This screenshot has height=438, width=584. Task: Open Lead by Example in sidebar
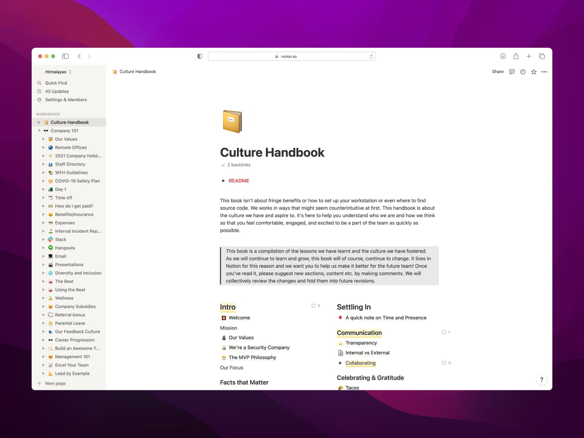(x=73, y=373)
